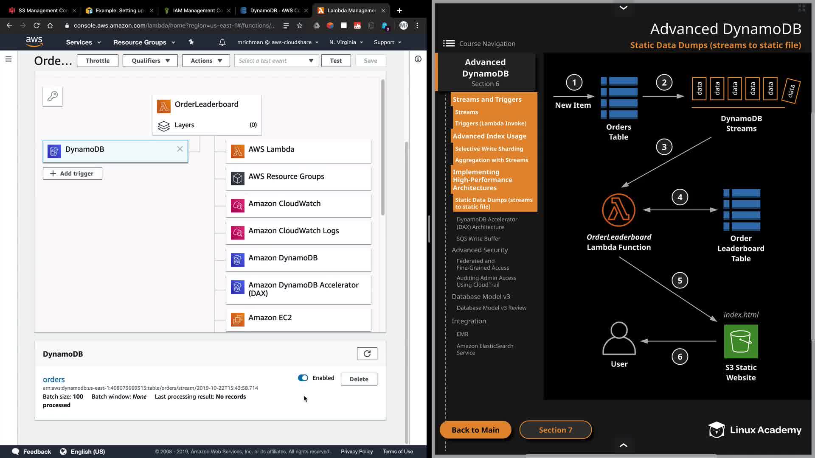Open the Qualifiers dropdown
This screenshot has height=458, width=815.
tap(150, 61)
